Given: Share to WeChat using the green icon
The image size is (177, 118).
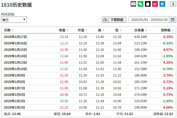Looking at the screenshot, I should (x=140, y=4).
